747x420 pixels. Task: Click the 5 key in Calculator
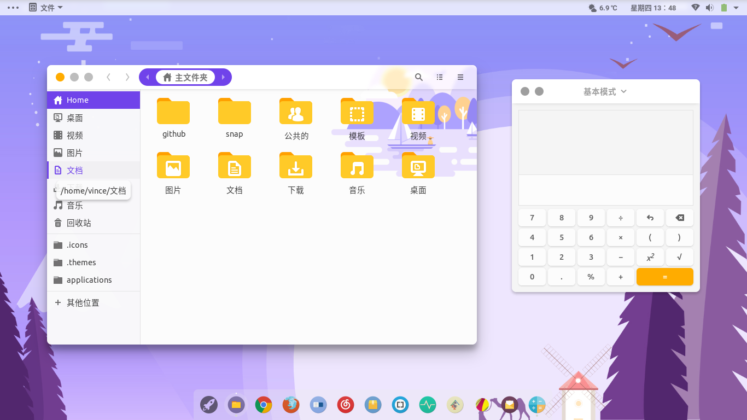[x=562, y=237]
